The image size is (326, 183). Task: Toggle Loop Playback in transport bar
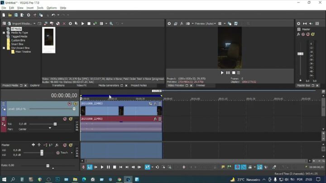90,167
